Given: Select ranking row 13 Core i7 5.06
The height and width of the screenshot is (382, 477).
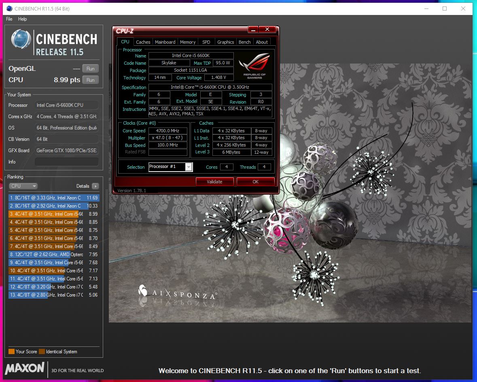Looking at the screenshot, I should click(54, 295).
